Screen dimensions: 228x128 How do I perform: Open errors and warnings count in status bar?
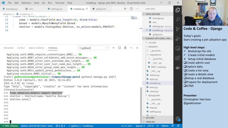click(x=60, y=126)
